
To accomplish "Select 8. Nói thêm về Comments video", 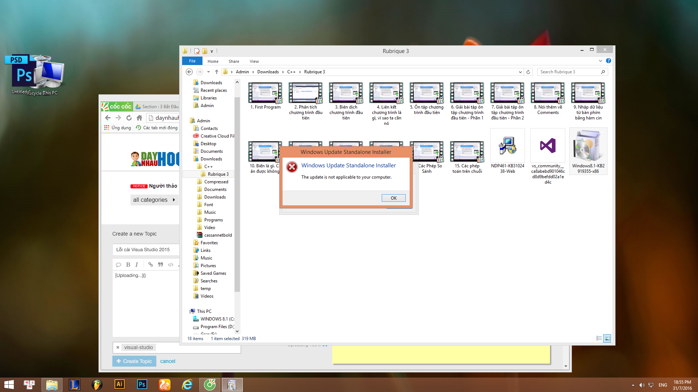I will point(548,99).
